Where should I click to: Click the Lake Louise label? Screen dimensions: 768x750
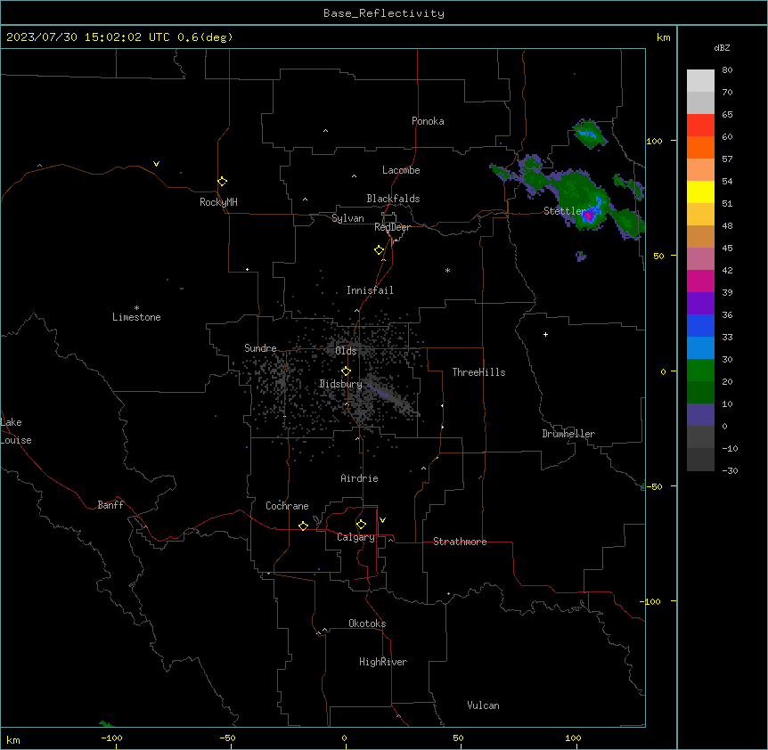point(16,431)
